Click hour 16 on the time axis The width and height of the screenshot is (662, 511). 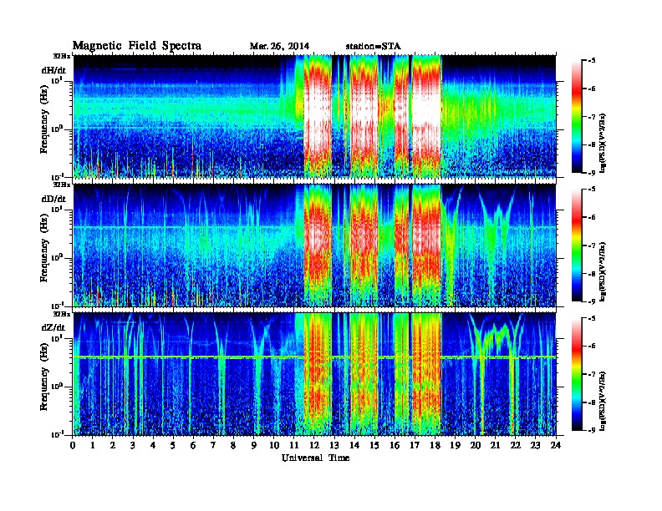[x=395, y=446]
